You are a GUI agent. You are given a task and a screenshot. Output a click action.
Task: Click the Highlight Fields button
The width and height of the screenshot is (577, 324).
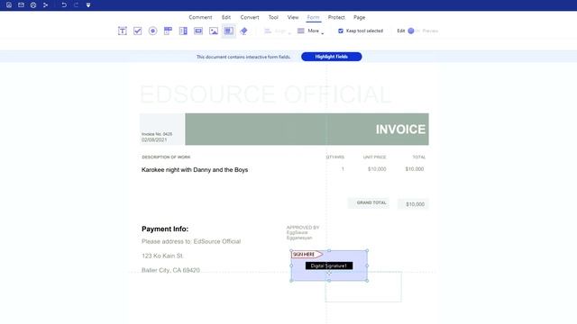point(331,57)
